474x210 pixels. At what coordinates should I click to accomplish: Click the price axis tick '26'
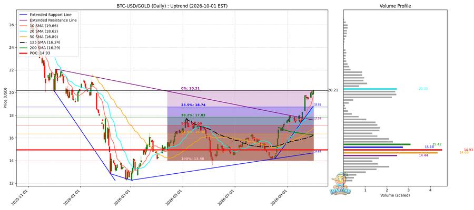point(11,25)
